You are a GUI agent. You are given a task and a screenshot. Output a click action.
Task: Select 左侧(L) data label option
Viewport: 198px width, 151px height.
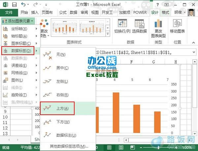click(68, 81)
